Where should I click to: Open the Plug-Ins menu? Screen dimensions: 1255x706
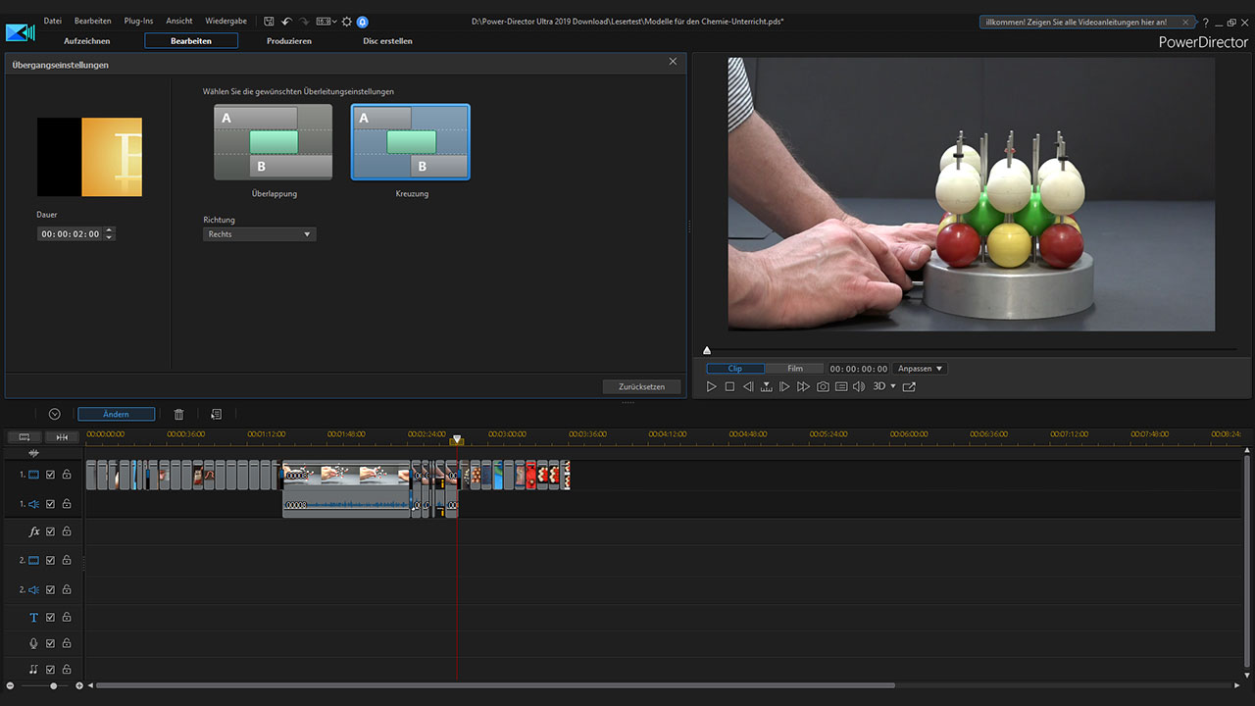[138, 21]
